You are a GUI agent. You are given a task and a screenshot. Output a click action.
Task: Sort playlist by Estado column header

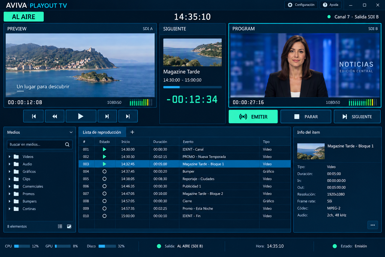pos(105,142)
